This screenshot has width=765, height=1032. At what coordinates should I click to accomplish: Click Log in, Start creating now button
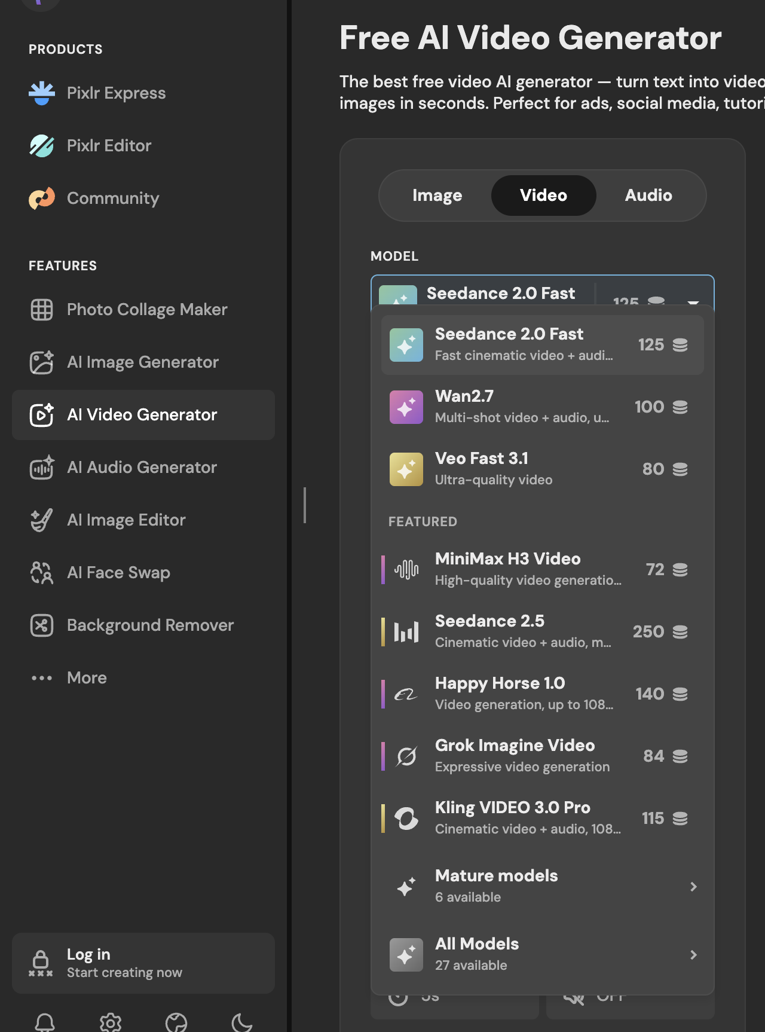coord(143,963)
